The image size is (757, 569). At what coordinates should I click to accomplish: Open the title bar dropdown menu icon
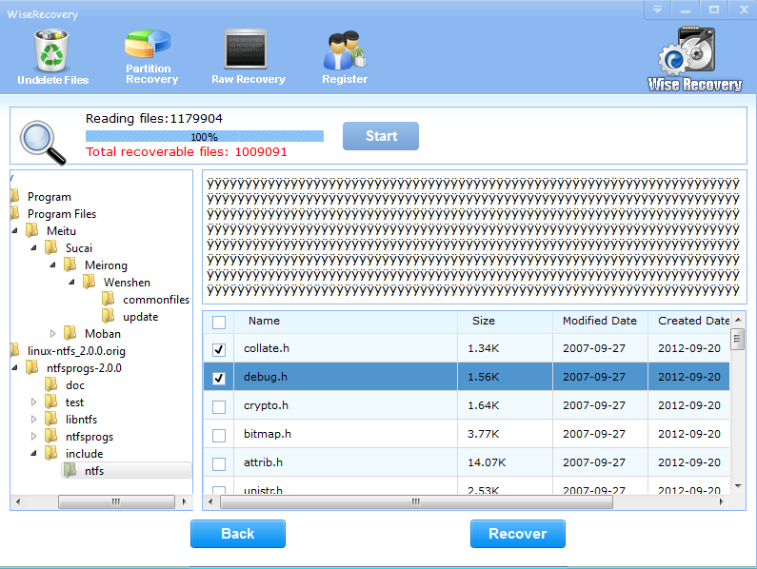pyautogui.click(x=658, y=10)
